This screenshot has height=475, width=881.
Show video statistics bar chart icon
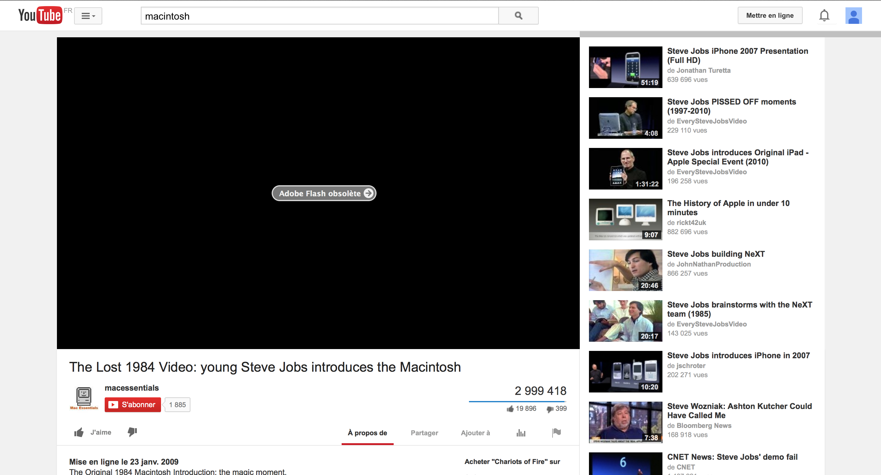[x=521, y=433]
